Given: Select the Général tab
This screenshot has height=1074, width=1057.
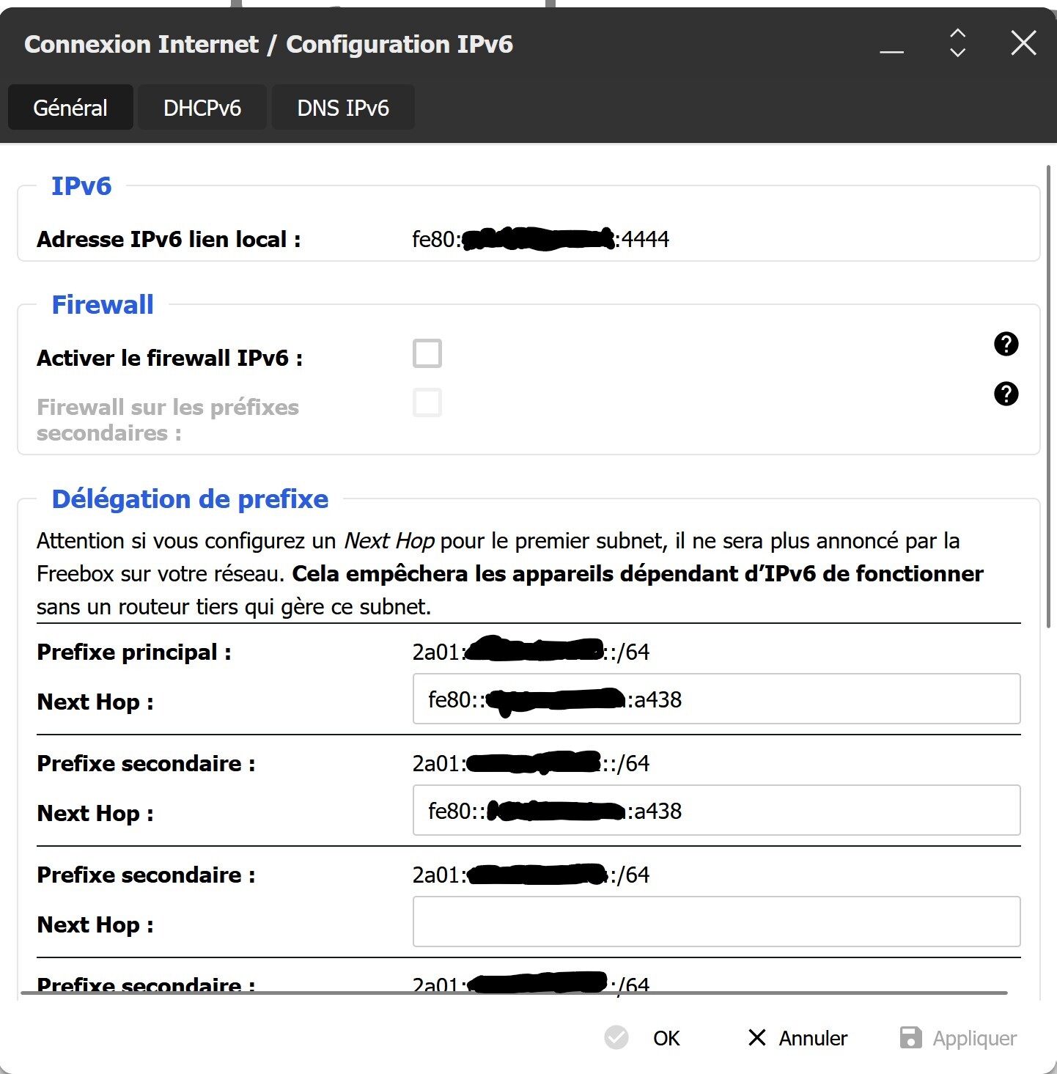Looking at the screenshot, I should click(x=70, y=108).
